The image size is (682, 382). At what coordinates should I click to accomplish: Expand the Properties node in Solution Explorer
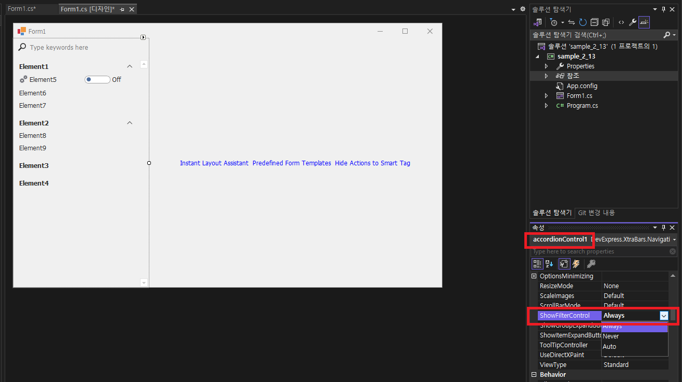(x=546, y=66)
